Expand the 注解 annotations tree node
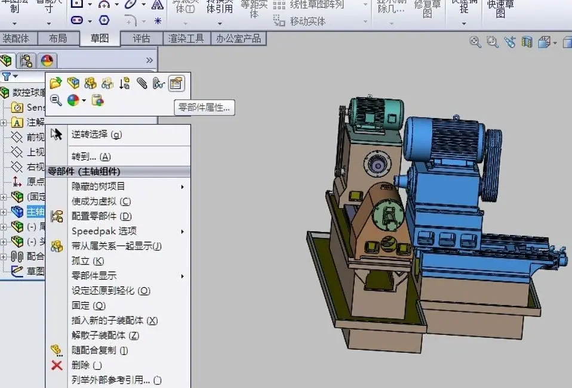 (4, 122)
